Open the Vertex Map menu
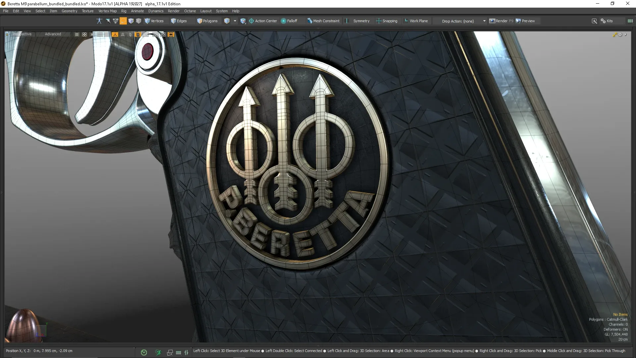The image size is (636, 358). [x=107, y=11]
